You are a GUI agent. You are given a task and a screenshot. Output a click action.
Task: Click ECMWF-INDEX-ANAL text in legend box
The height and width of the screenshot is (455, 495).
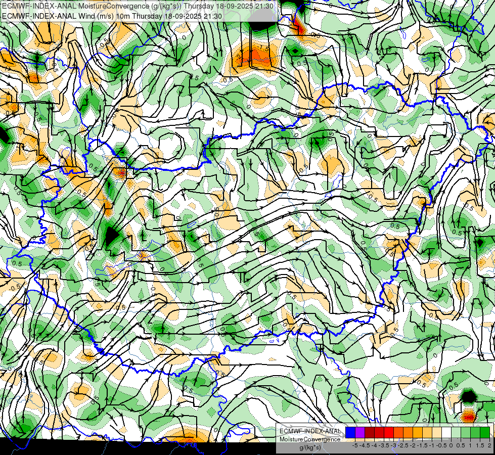[x=310, y=431]
